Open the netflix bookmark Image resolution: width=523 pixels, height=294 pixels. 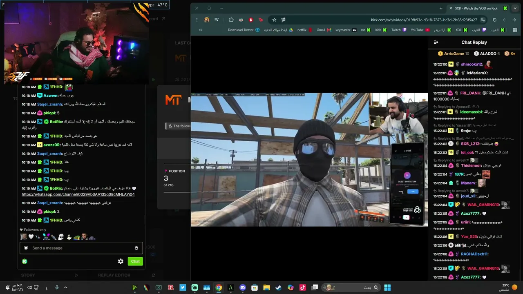click(305, 30)
